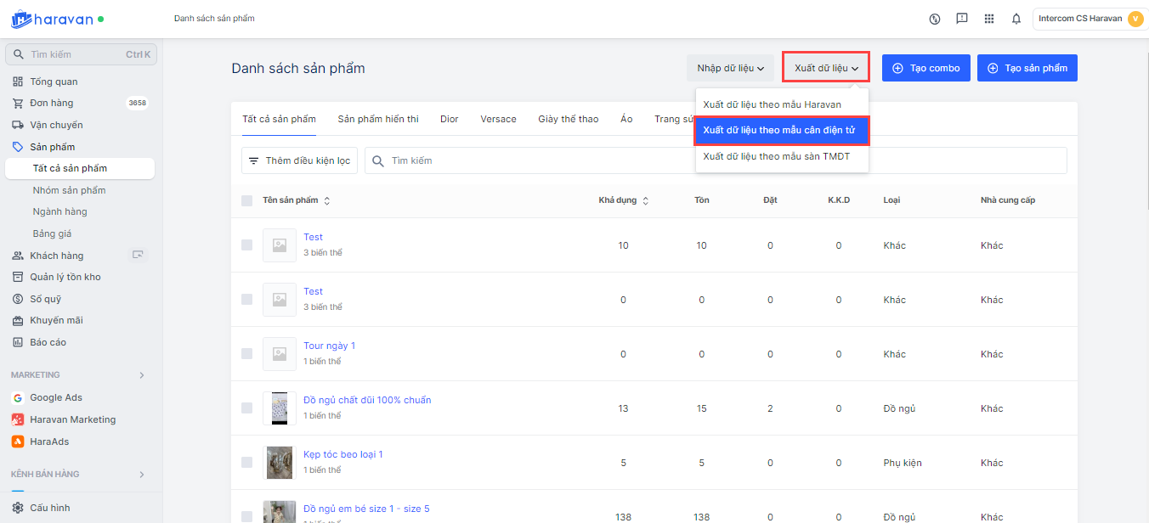Choose Xuất dữ liệu theo mẫu Haravan
This screenshot has height=523, width=1149.
pyautogui.click(x=772, y=104)
